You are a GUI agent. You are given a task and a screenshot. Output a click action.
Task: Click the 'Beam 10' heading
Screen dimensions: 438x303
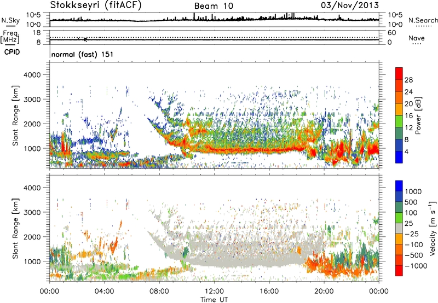pos(214,6)
